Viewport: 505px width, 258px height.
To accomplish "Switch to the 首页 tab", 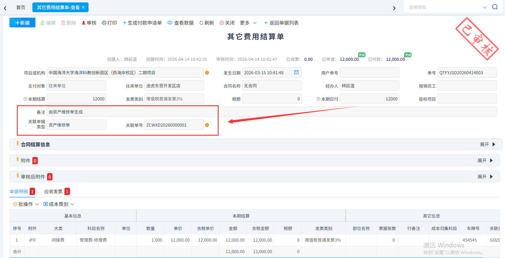I will (21, 7).
